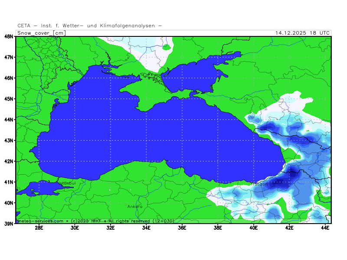Viewport: 347px width, 260px height.
Task: Click the 41N latitude axis label
Action: tap(9, 182)
